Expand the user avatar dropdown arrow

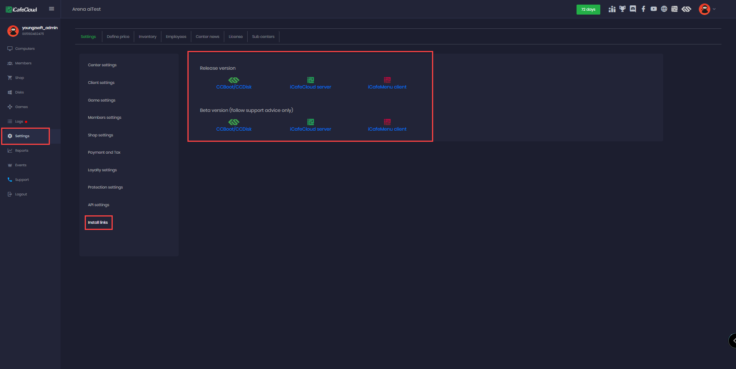[714, 9]
